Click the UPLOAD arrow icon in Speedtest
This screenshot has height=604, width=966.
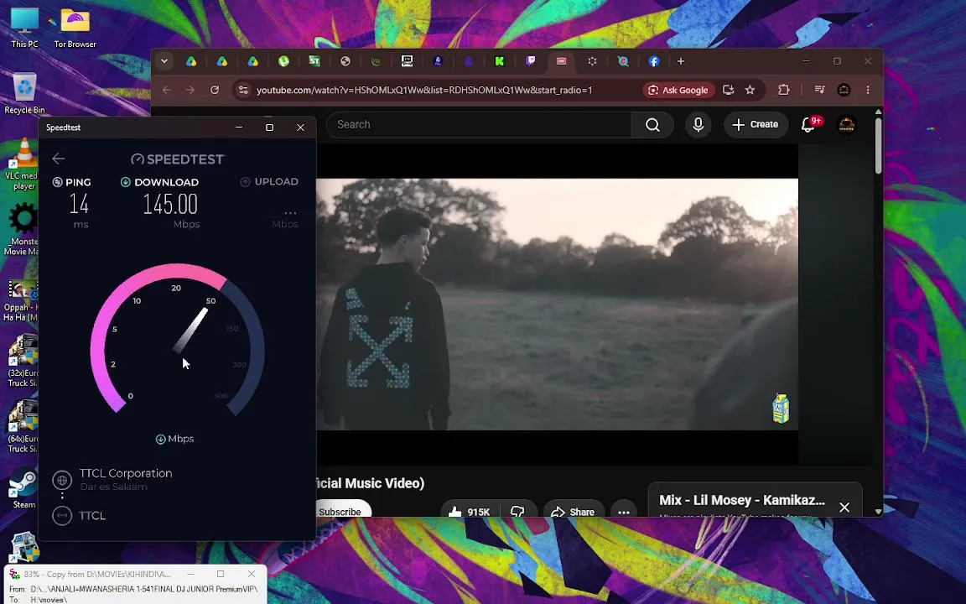245,182
